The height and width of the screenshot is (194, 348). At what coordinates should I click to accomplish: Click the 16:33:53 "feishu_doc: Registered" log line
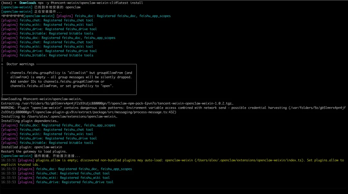pos(67,169)
